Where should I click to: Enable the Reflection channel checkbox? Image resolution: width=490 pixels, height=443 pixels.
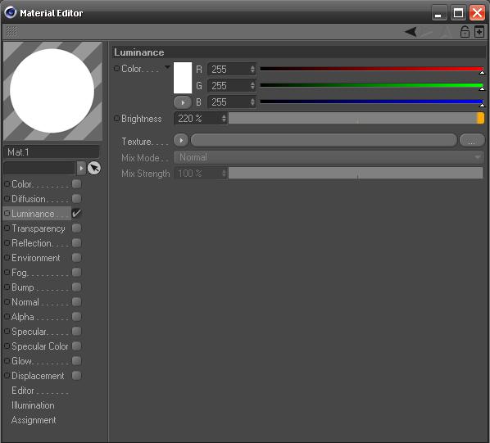click(76, 243)
